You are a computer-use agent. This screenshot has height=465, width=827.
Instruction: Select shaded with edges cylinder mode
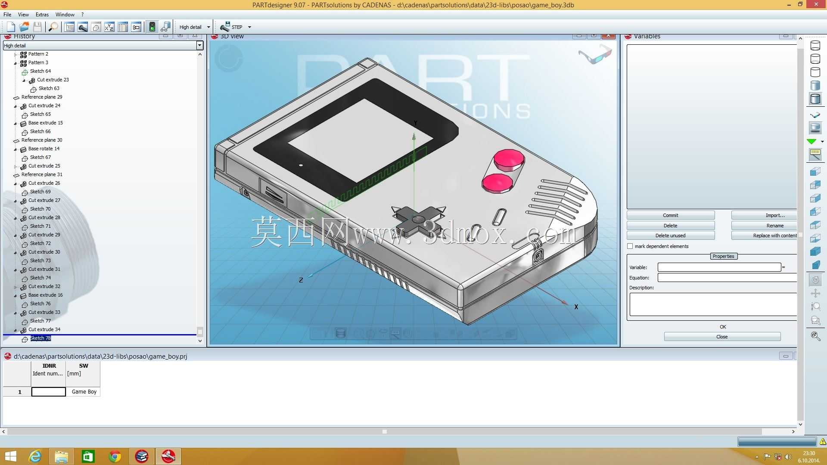[815, 99]
